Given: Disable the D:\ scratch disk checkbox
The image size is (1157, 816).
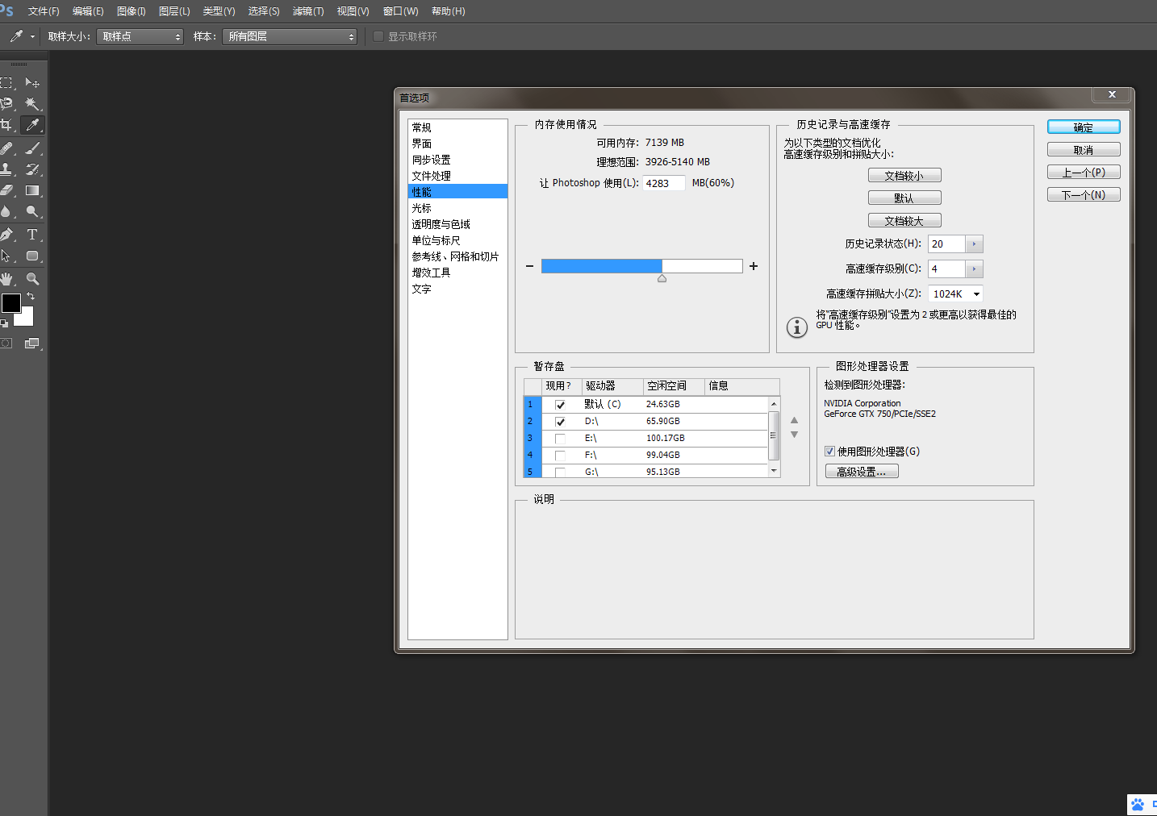Looking at the screenshot, I should [560, 422].
